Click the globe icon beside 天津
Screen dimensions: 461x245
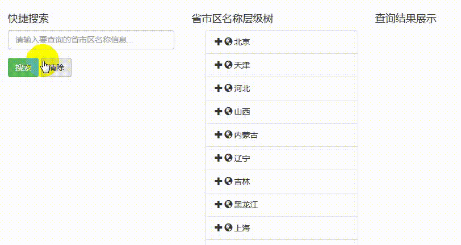[228, 65]
